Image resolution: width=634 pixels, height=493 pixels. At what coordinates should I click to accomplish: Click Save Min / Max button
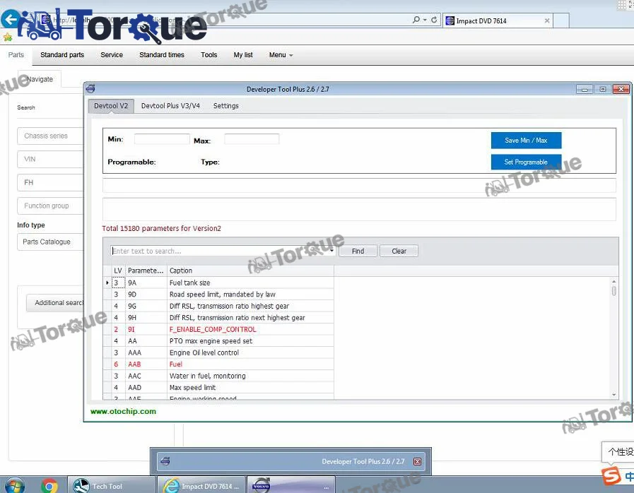(526, 141)
